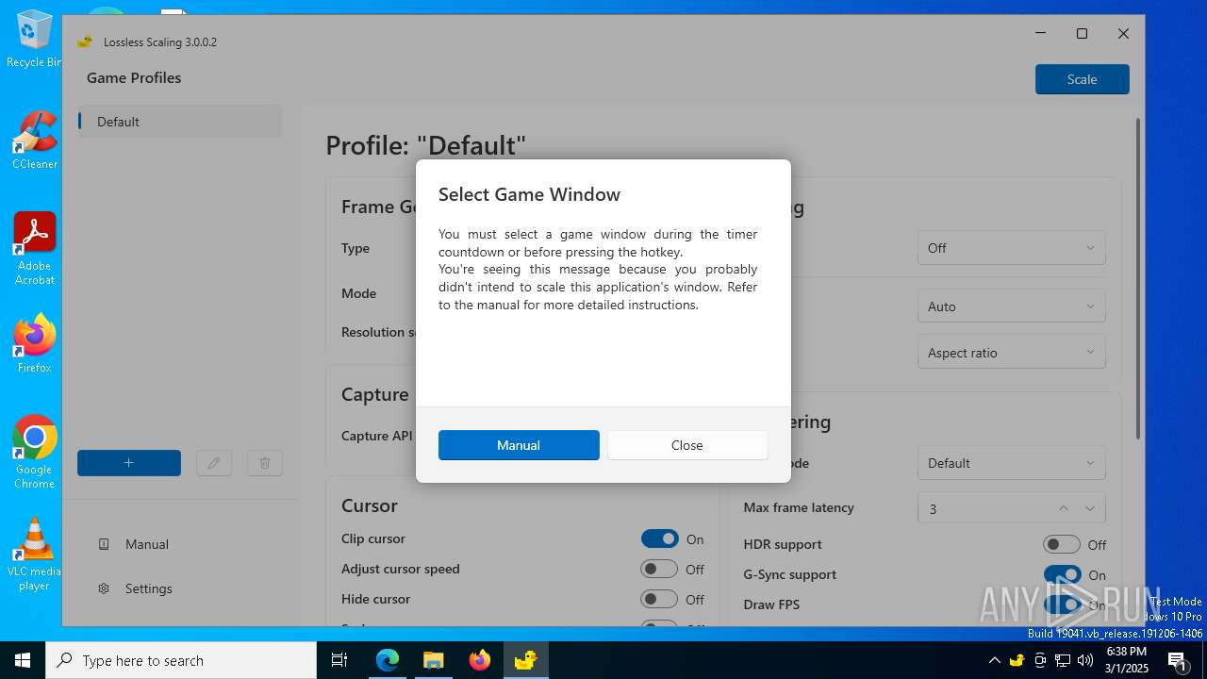Toggle the Hide cursor switch
The image size is (1207, 679).
pyautogui.click(x=659, y=600)
